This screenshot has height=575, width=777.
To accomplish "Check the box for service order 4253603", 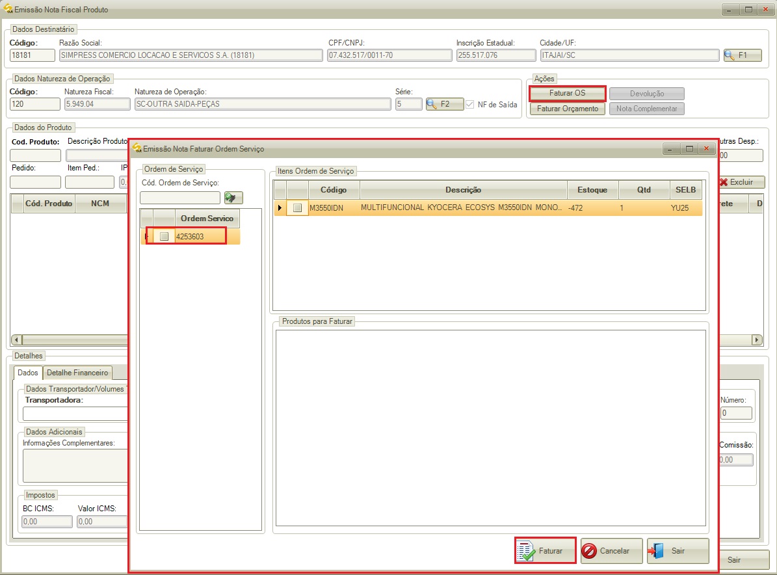I will [164, 237].
